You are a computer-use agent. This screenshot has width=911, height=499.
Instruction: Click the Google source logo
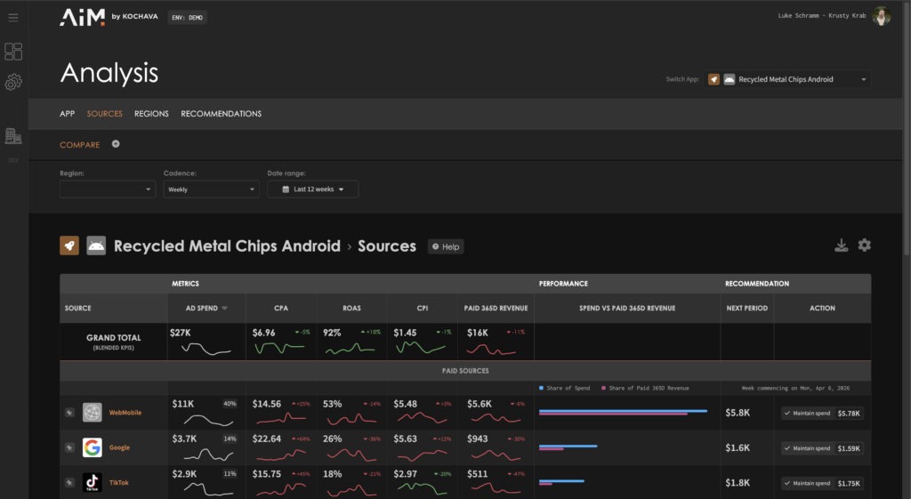pos(93,447)
